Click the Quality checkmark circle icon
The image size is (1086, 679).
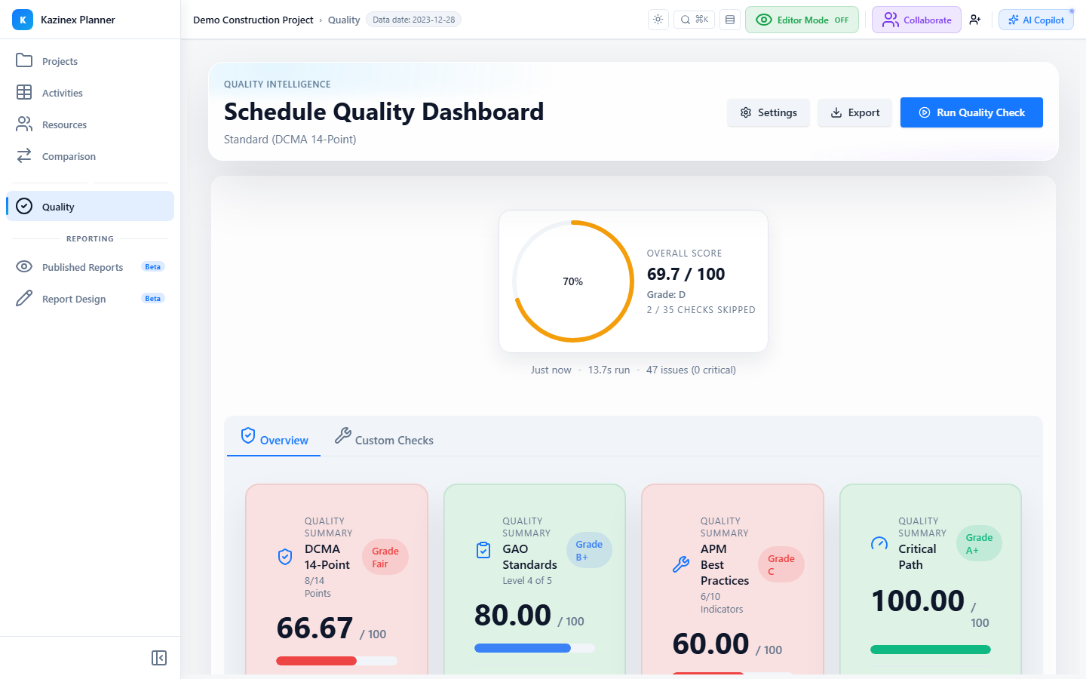(24, 206)
